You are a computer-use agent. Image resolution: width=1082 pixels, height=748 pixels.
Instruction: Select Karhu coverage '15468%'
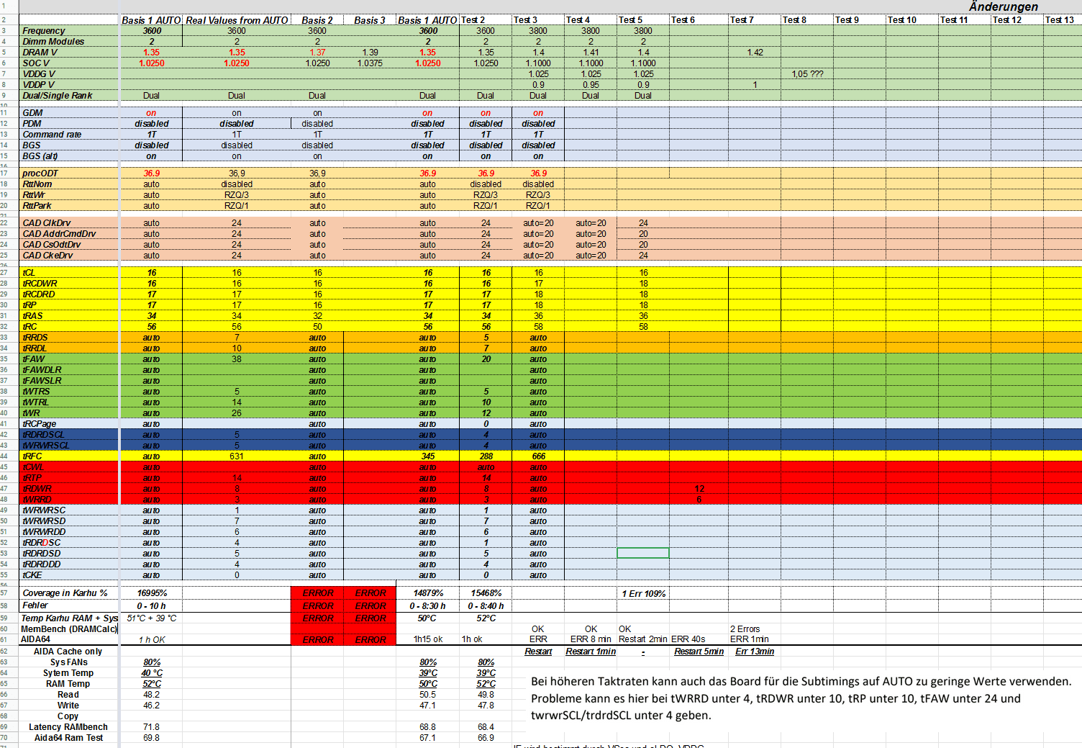tap(486, 593)
